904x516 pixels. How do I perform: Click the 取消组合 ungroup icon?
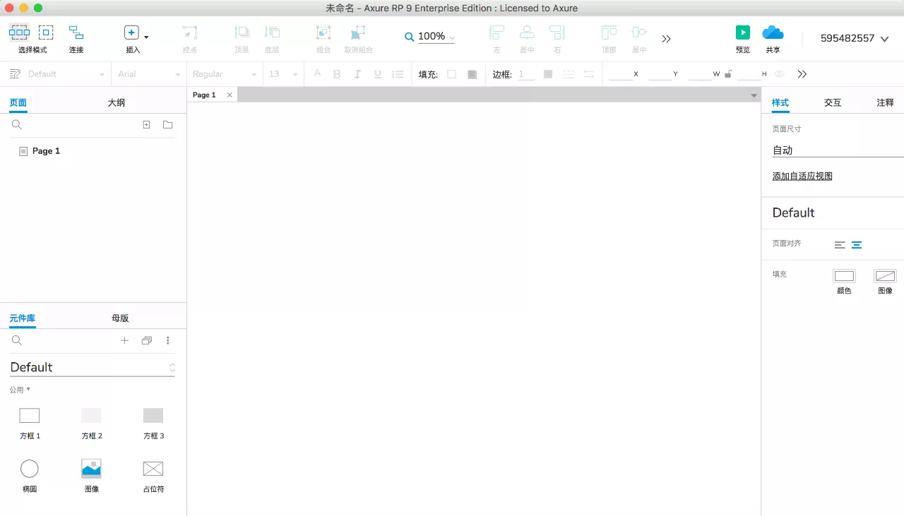click(x=358, y=32)
